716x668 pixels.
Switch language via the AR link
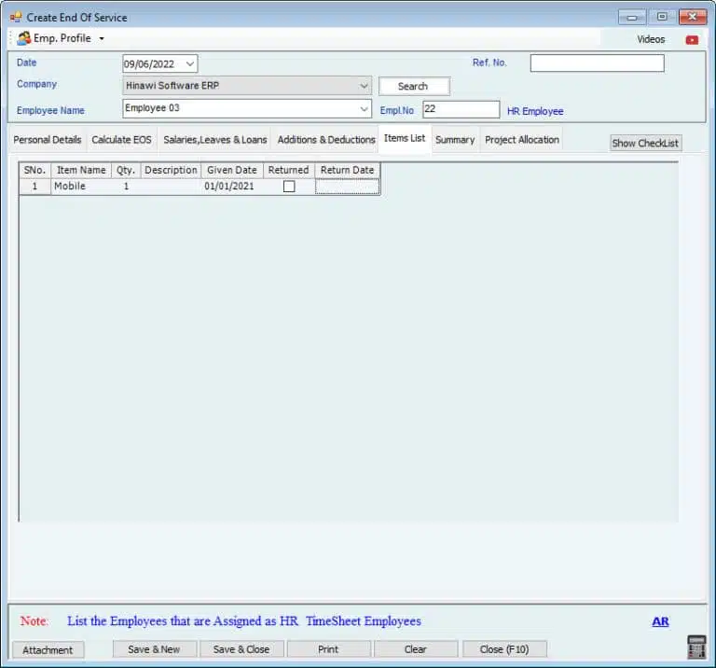pos(660,621)
